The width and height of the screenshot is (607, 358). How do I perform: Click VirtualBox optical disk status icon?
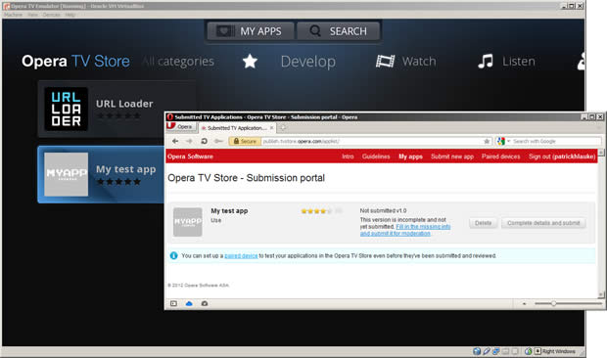[477, 351]
